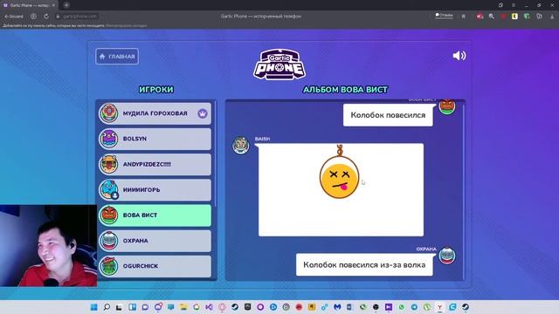Click the ГЛАВНАЯ home button
Image resolution: width=559 pixels, height=314 pixels.
117,56
